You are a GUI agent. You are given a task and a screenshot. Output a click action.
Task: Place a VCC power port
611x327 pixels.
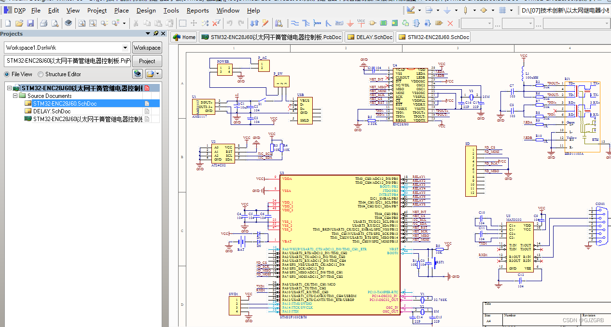click(x=361, y=23)
